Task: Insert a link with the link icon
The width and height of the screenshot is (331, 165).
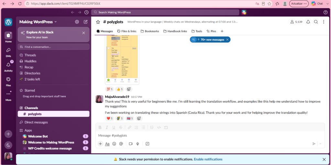Action: point(129,127)
